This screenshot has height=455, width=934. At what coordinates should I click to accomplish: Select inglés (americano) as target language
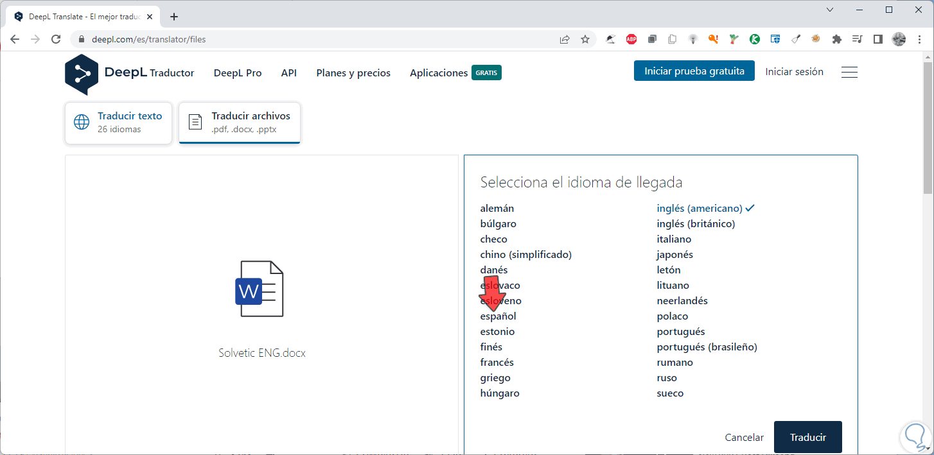[700, 208]
